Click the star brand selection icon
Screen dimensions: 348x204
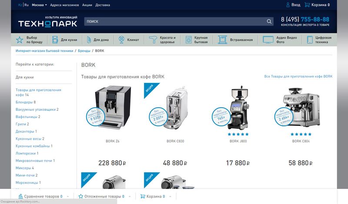pos(20,40)
